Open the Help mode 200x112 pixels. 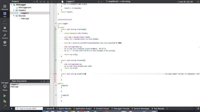click(5, 43)
